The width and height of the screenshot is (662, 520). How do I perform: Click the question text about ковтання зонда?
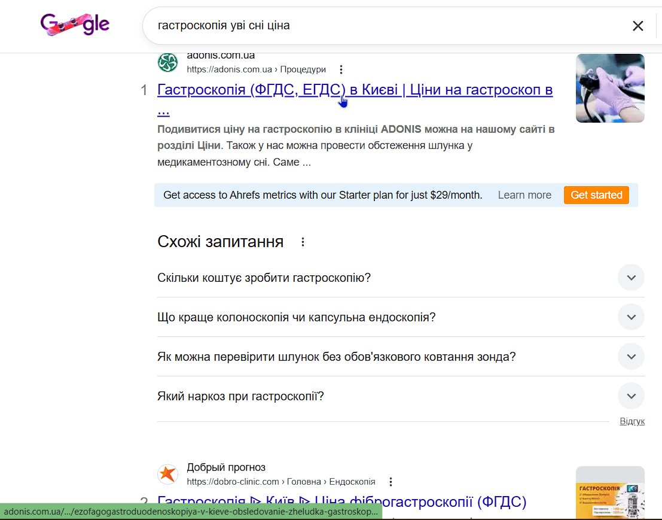click(337, 357)
